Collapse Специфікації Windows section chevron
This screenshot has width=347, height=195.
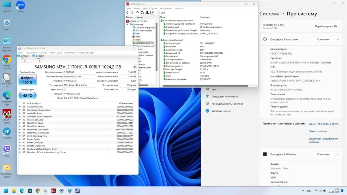click(x=338, y=154)
